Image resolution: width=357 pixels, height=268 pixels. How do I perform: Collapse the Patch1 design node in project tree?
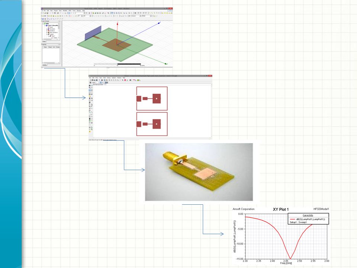coord(45,26)
